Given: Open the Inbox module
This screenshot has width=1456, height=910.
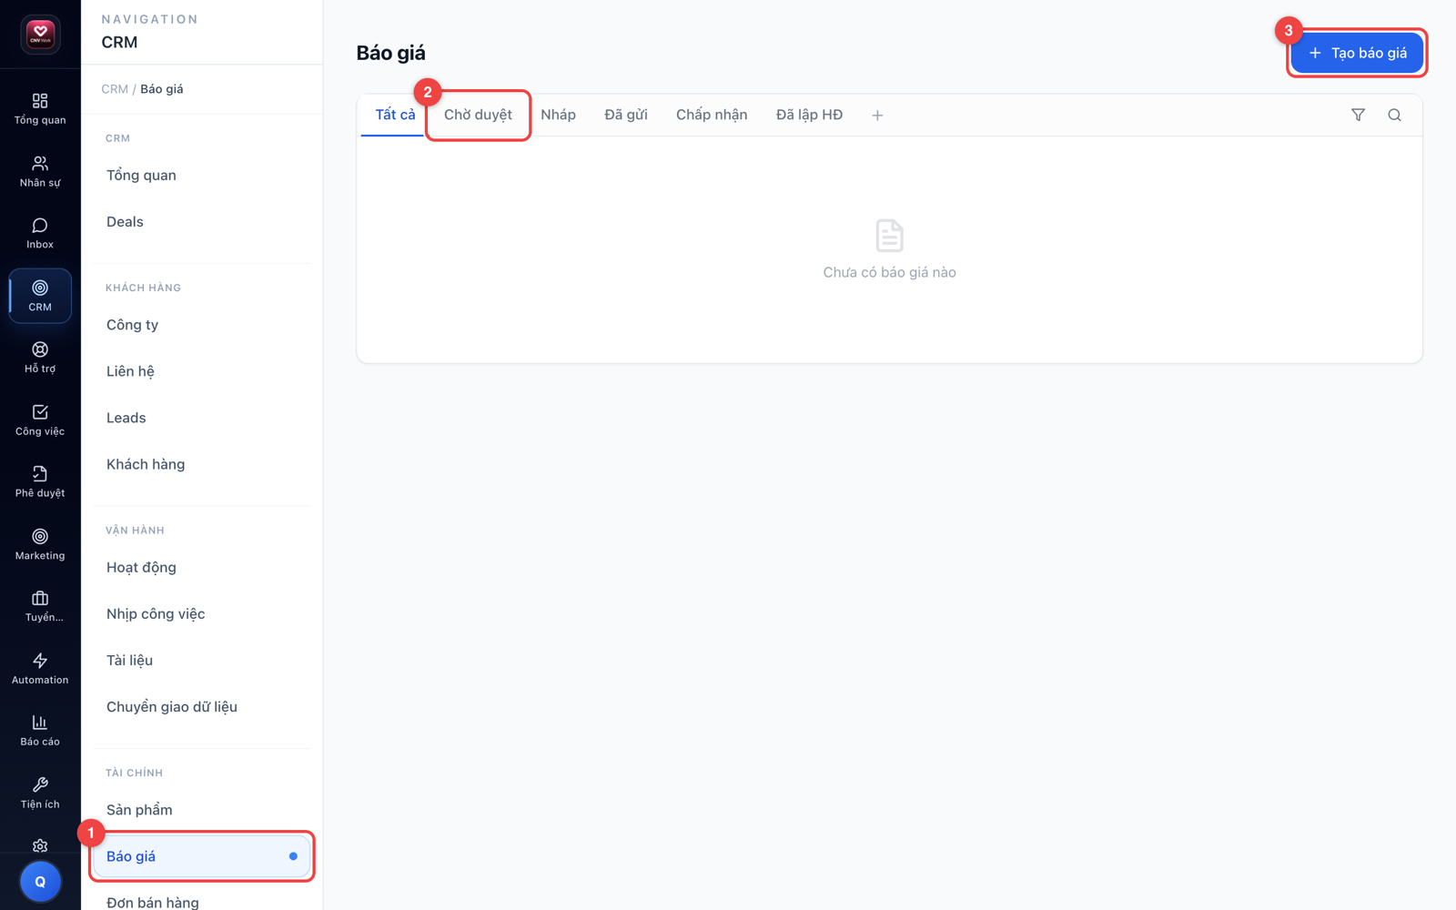Looking at the screenshot, I should tap(40, 233).
